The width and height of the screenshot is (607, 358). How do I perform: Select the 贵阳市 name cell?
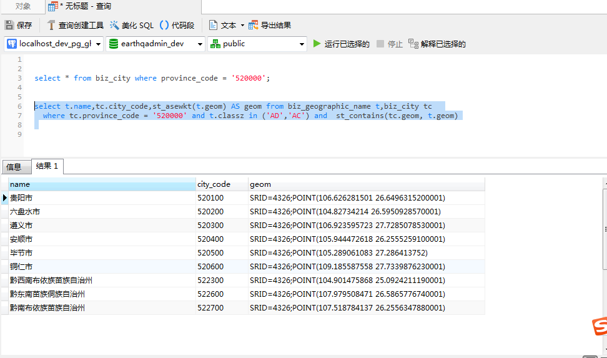[x=102, y=198]
